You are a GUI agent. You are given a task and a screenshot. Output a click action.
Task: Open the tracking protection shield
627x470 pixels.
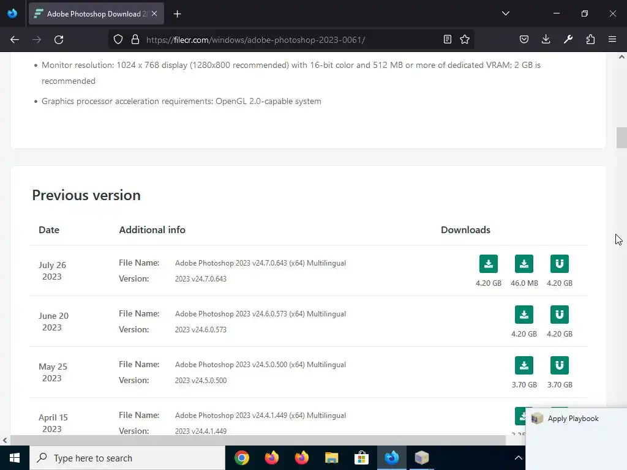118,40
